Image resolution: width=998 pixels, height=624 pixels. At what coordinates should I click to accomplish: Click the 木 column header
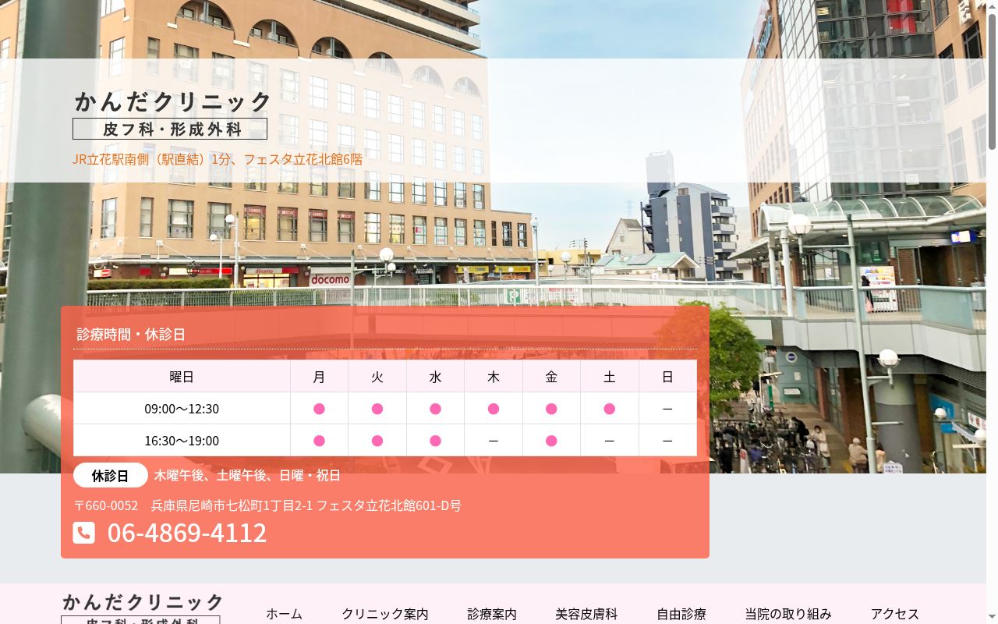point(494,377)
